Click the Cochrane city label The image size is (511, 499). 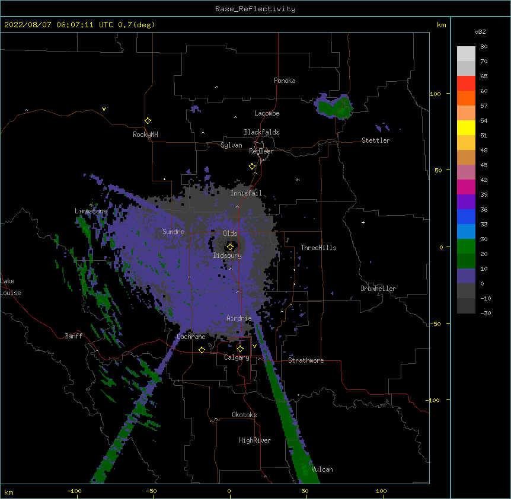coord(191,337)
